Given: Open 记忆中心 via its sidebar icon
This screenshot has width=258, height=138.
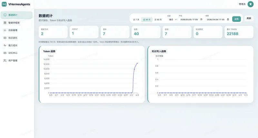Looking at the screenshot, I should [x=5, y=53].
